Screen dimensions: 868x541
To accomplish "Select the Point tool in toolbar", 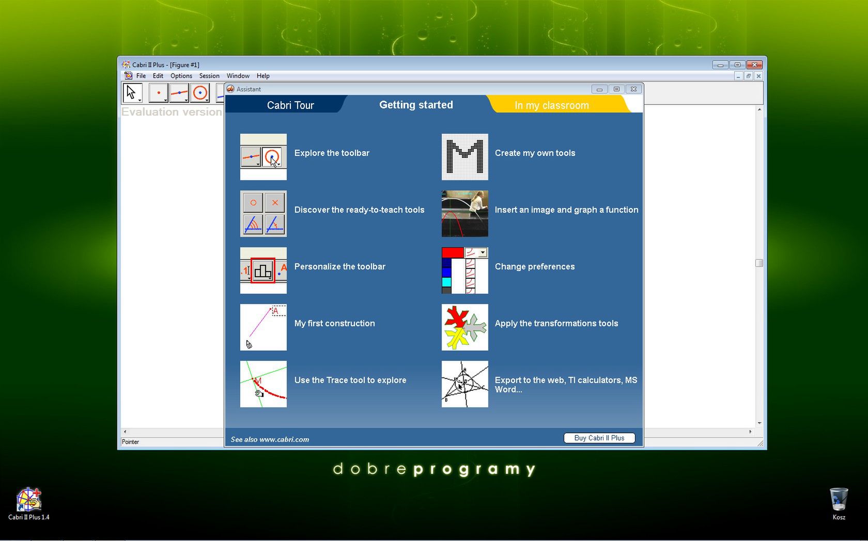I will [158, 93].
